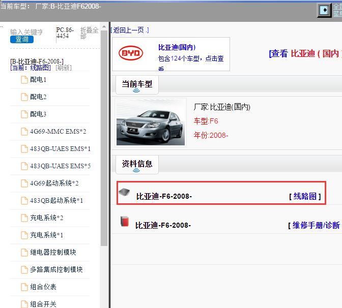The width and height of the screenshot is (342, 308).
Task: Click PC.86-4454 text in sidebar
Action: (x=65, y=33)
